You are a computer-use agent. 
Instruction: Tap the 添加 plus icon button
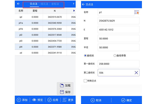coord(22,100)
